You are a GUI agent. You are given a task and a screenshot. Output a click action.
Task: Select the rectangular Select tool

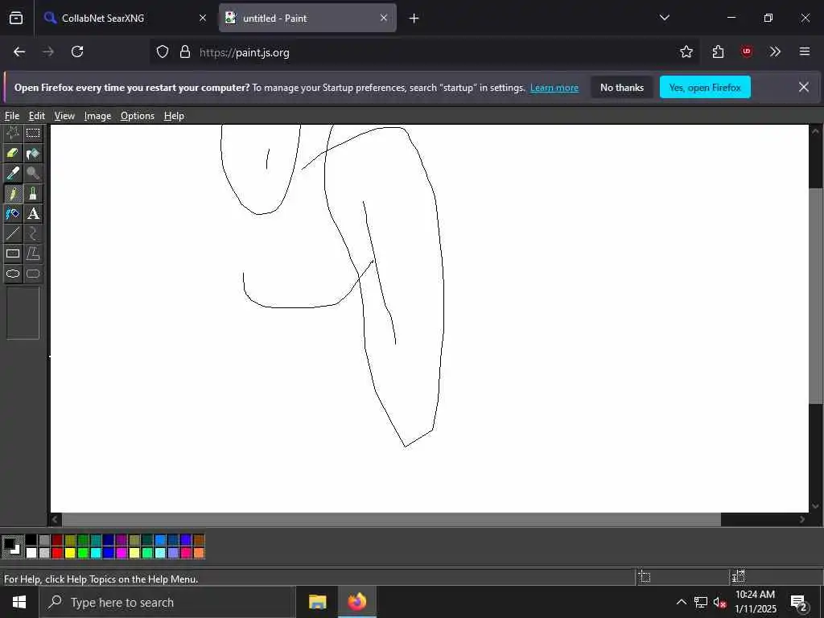33,133
